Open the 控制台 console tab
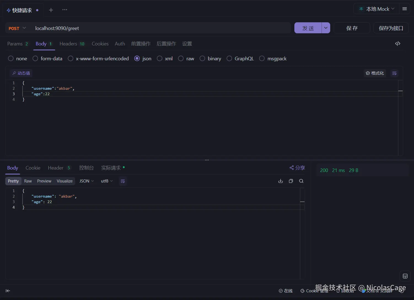 86,168
